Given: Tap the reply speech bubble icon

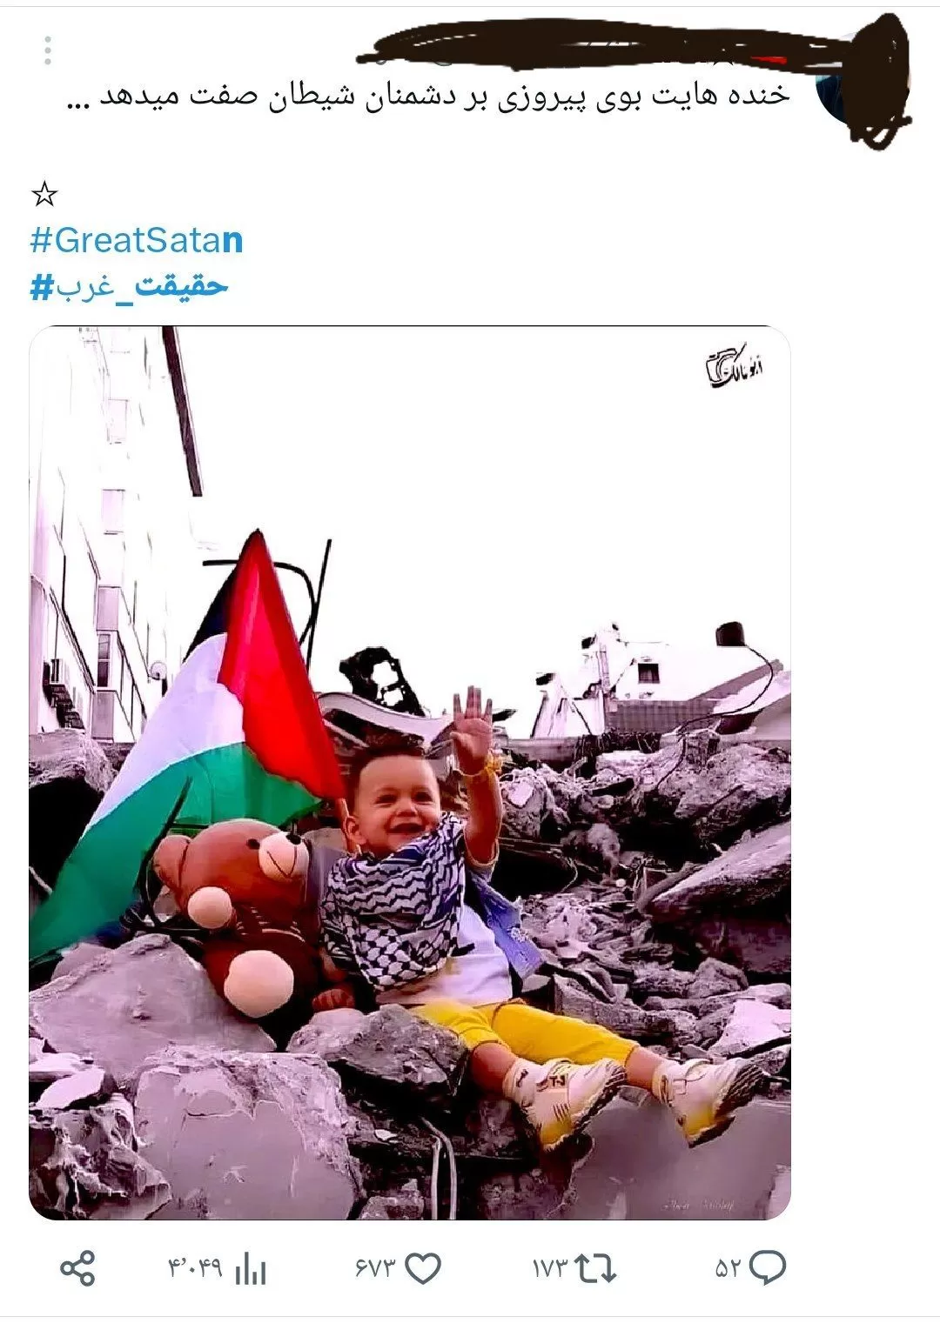Looking at the screenshot, I should click(x=768, y=1268).
